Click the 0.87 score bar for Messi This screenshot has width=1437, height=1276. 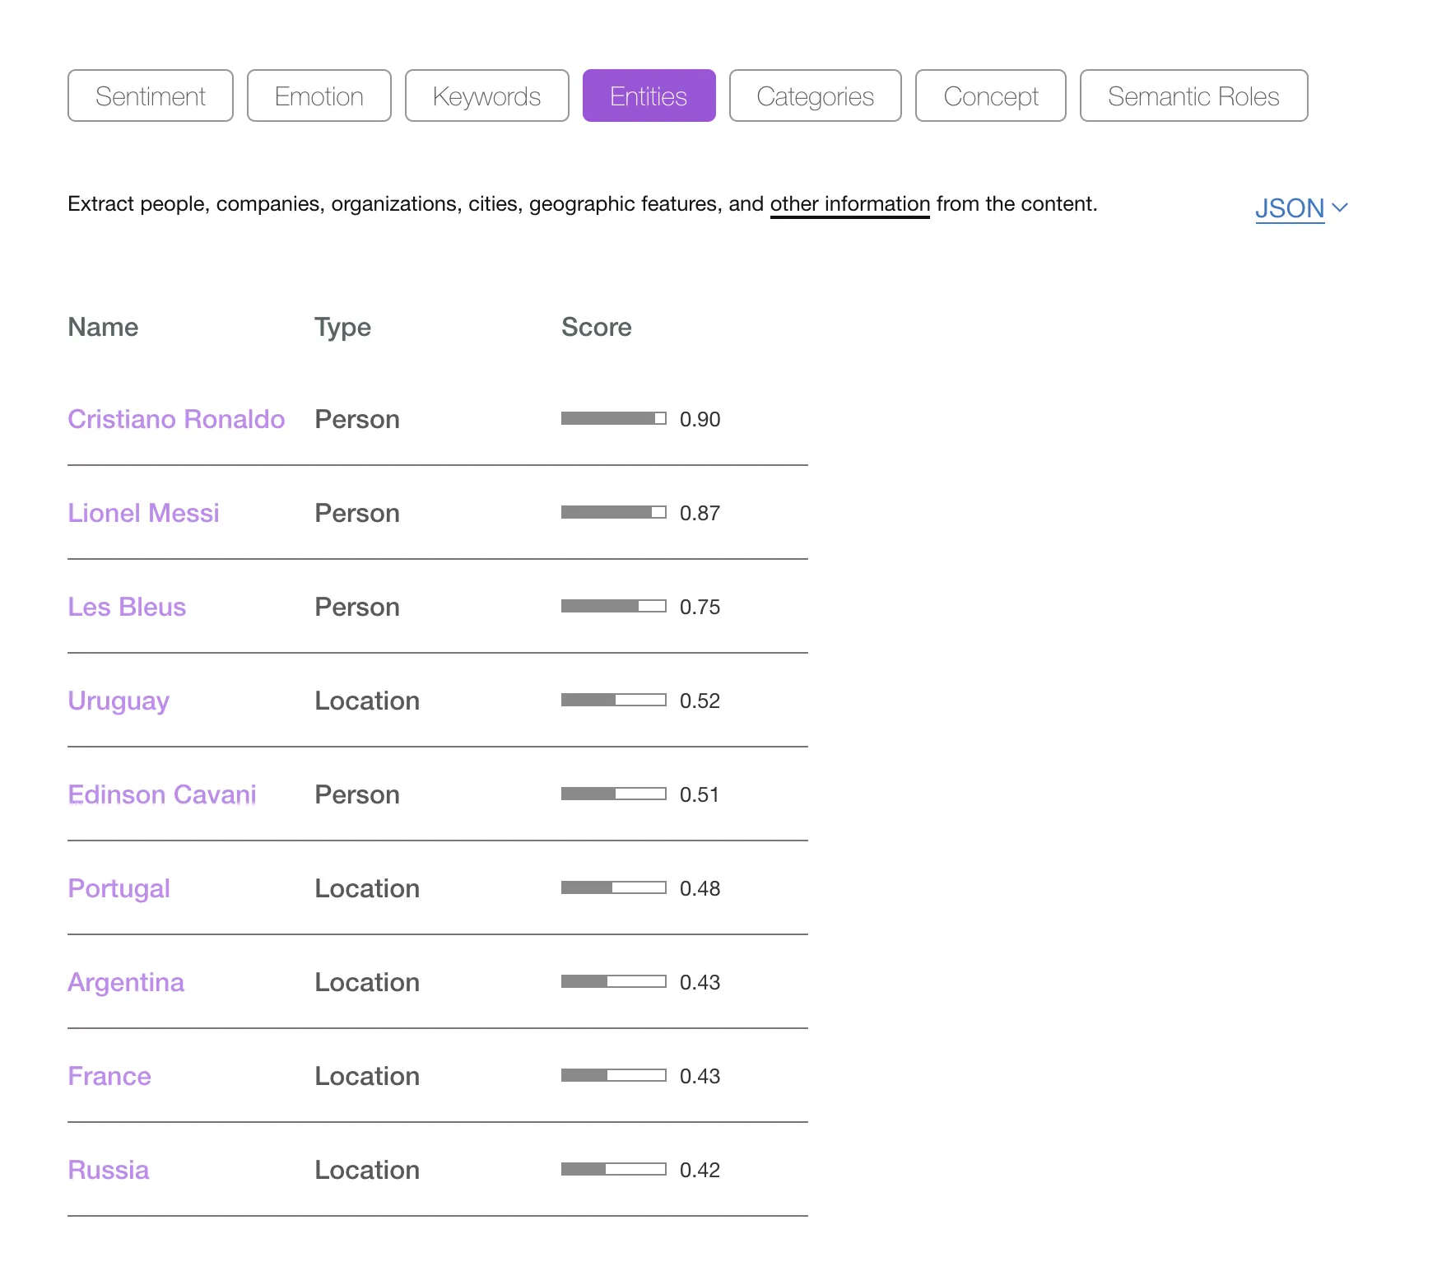tap(614, 512)
